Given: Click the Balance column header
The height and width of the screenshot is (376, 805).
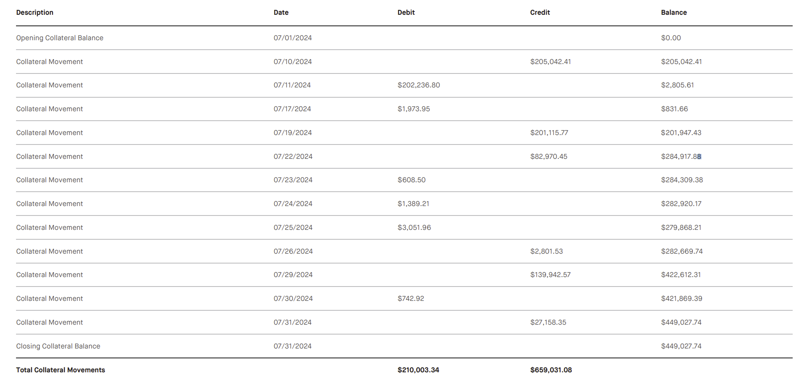Looking at the screenshot, I should coord(674,12).
